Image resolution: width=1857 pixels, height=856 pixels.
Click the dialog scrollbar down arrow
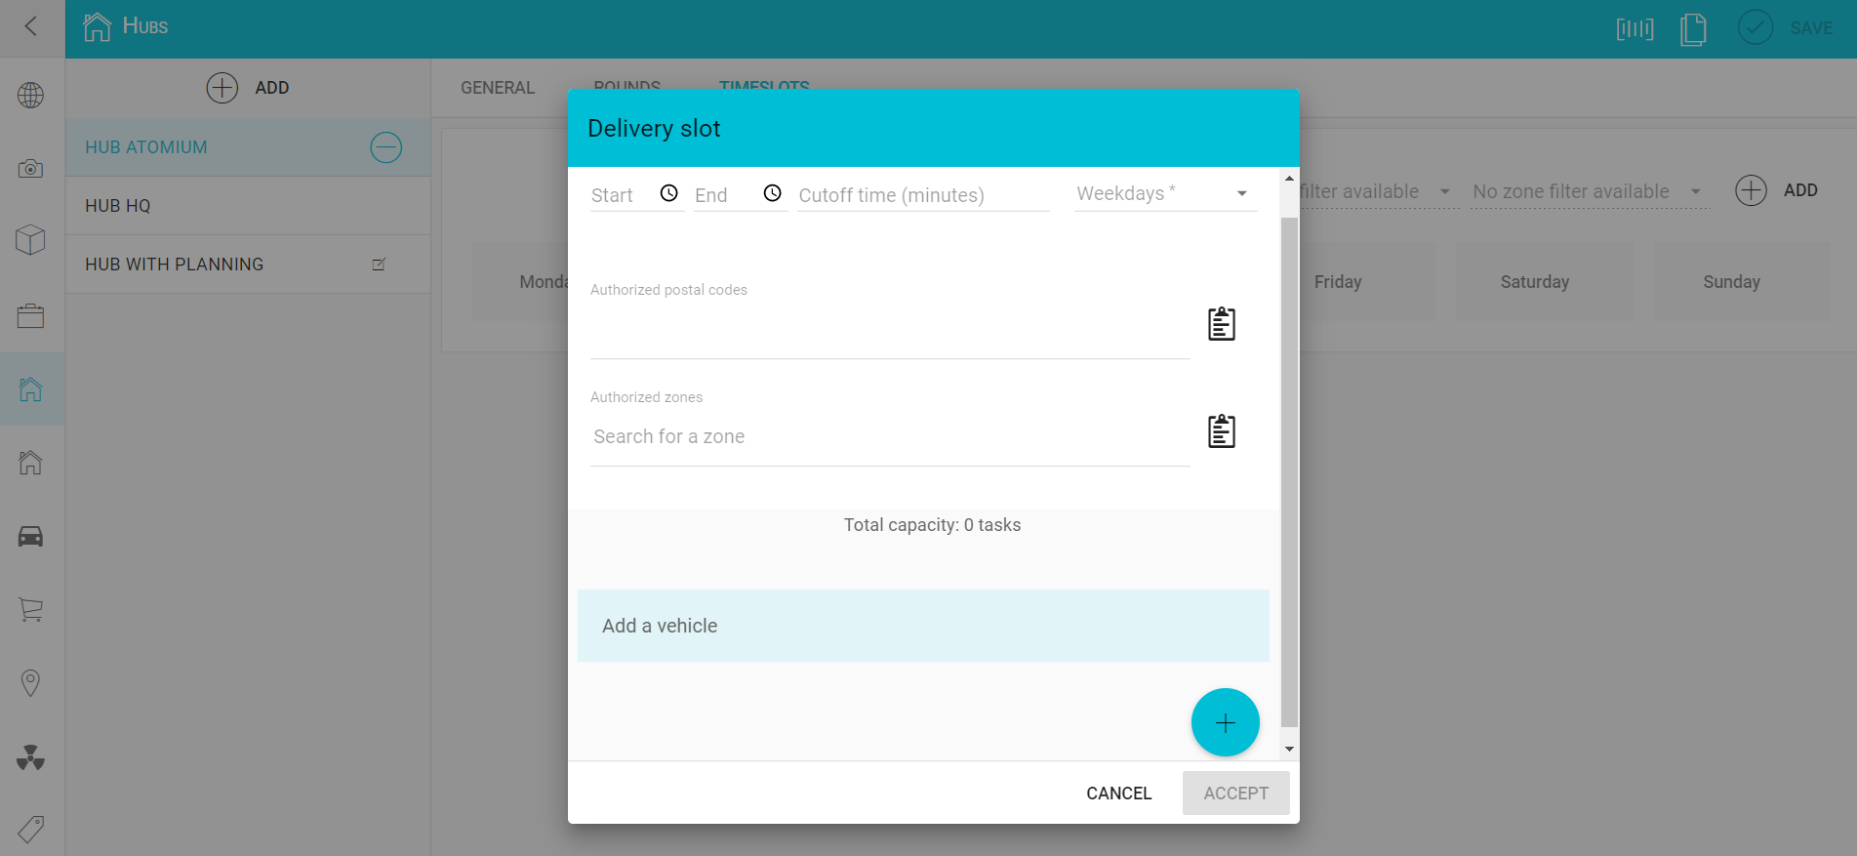1289,750
